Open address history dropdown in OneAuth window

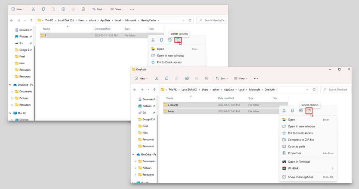tap(307, 90)
